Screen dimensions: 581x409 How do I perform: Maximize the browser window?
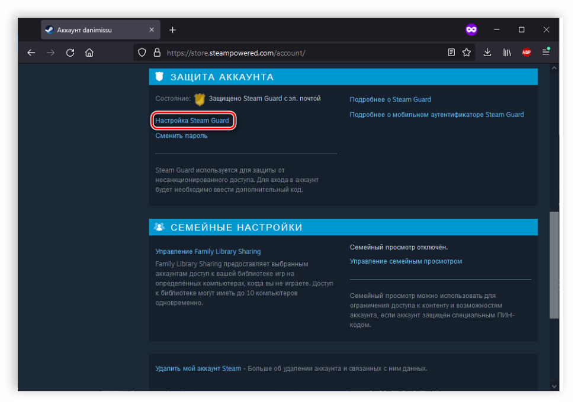[521, 30]
